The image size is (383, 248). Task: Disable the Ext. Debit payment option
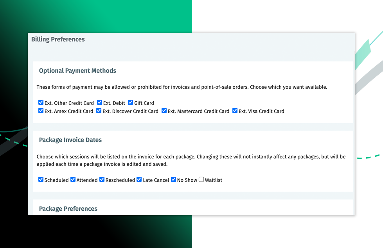point(99,102)
